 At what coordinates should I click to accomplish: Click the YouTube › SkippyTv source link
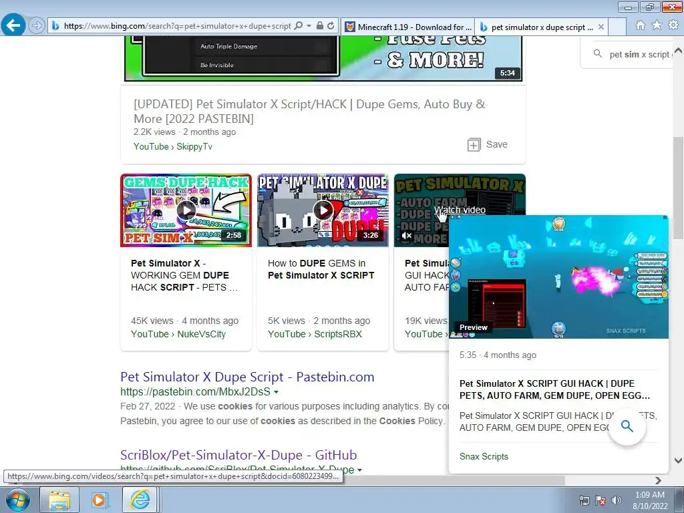[173, 146]
